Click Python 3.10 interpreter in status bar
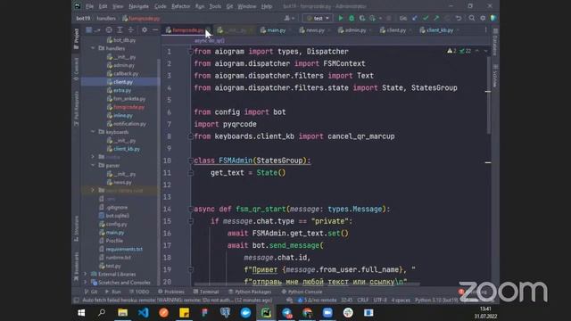This screenshot has height=321, width=571. tap(436, 300)
